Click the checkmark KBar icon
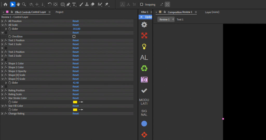266x140 pixels. tap(144, 91)
